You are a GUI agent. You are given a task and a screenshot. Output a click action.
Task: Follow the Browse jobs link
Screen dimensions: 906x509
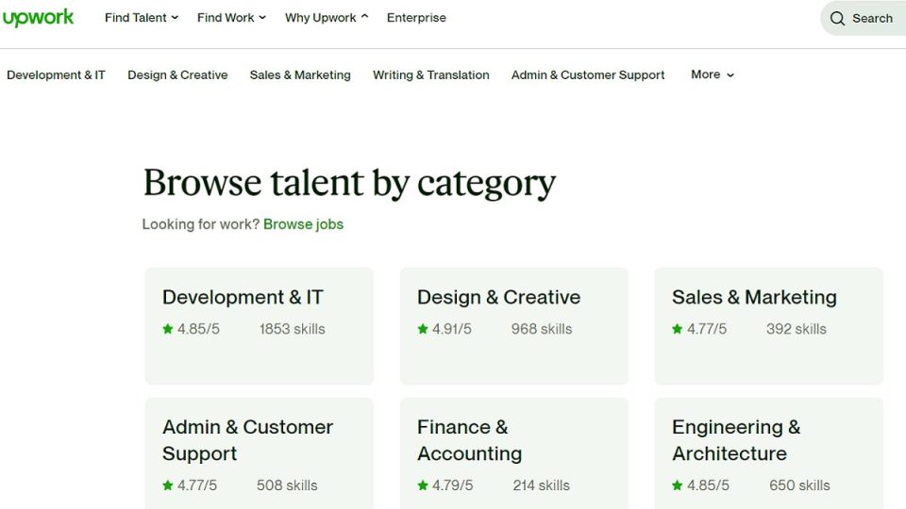303,224
